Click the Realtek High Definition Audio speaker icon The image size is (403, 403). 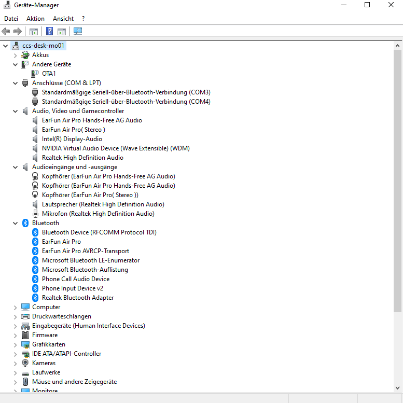pos(35,158)
